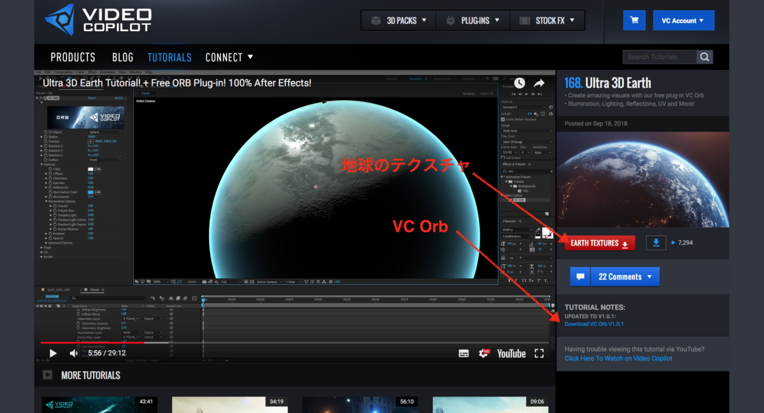Enter full screen video mode
The width and height of the screenshot is (764, 413).
coord(539,353)
